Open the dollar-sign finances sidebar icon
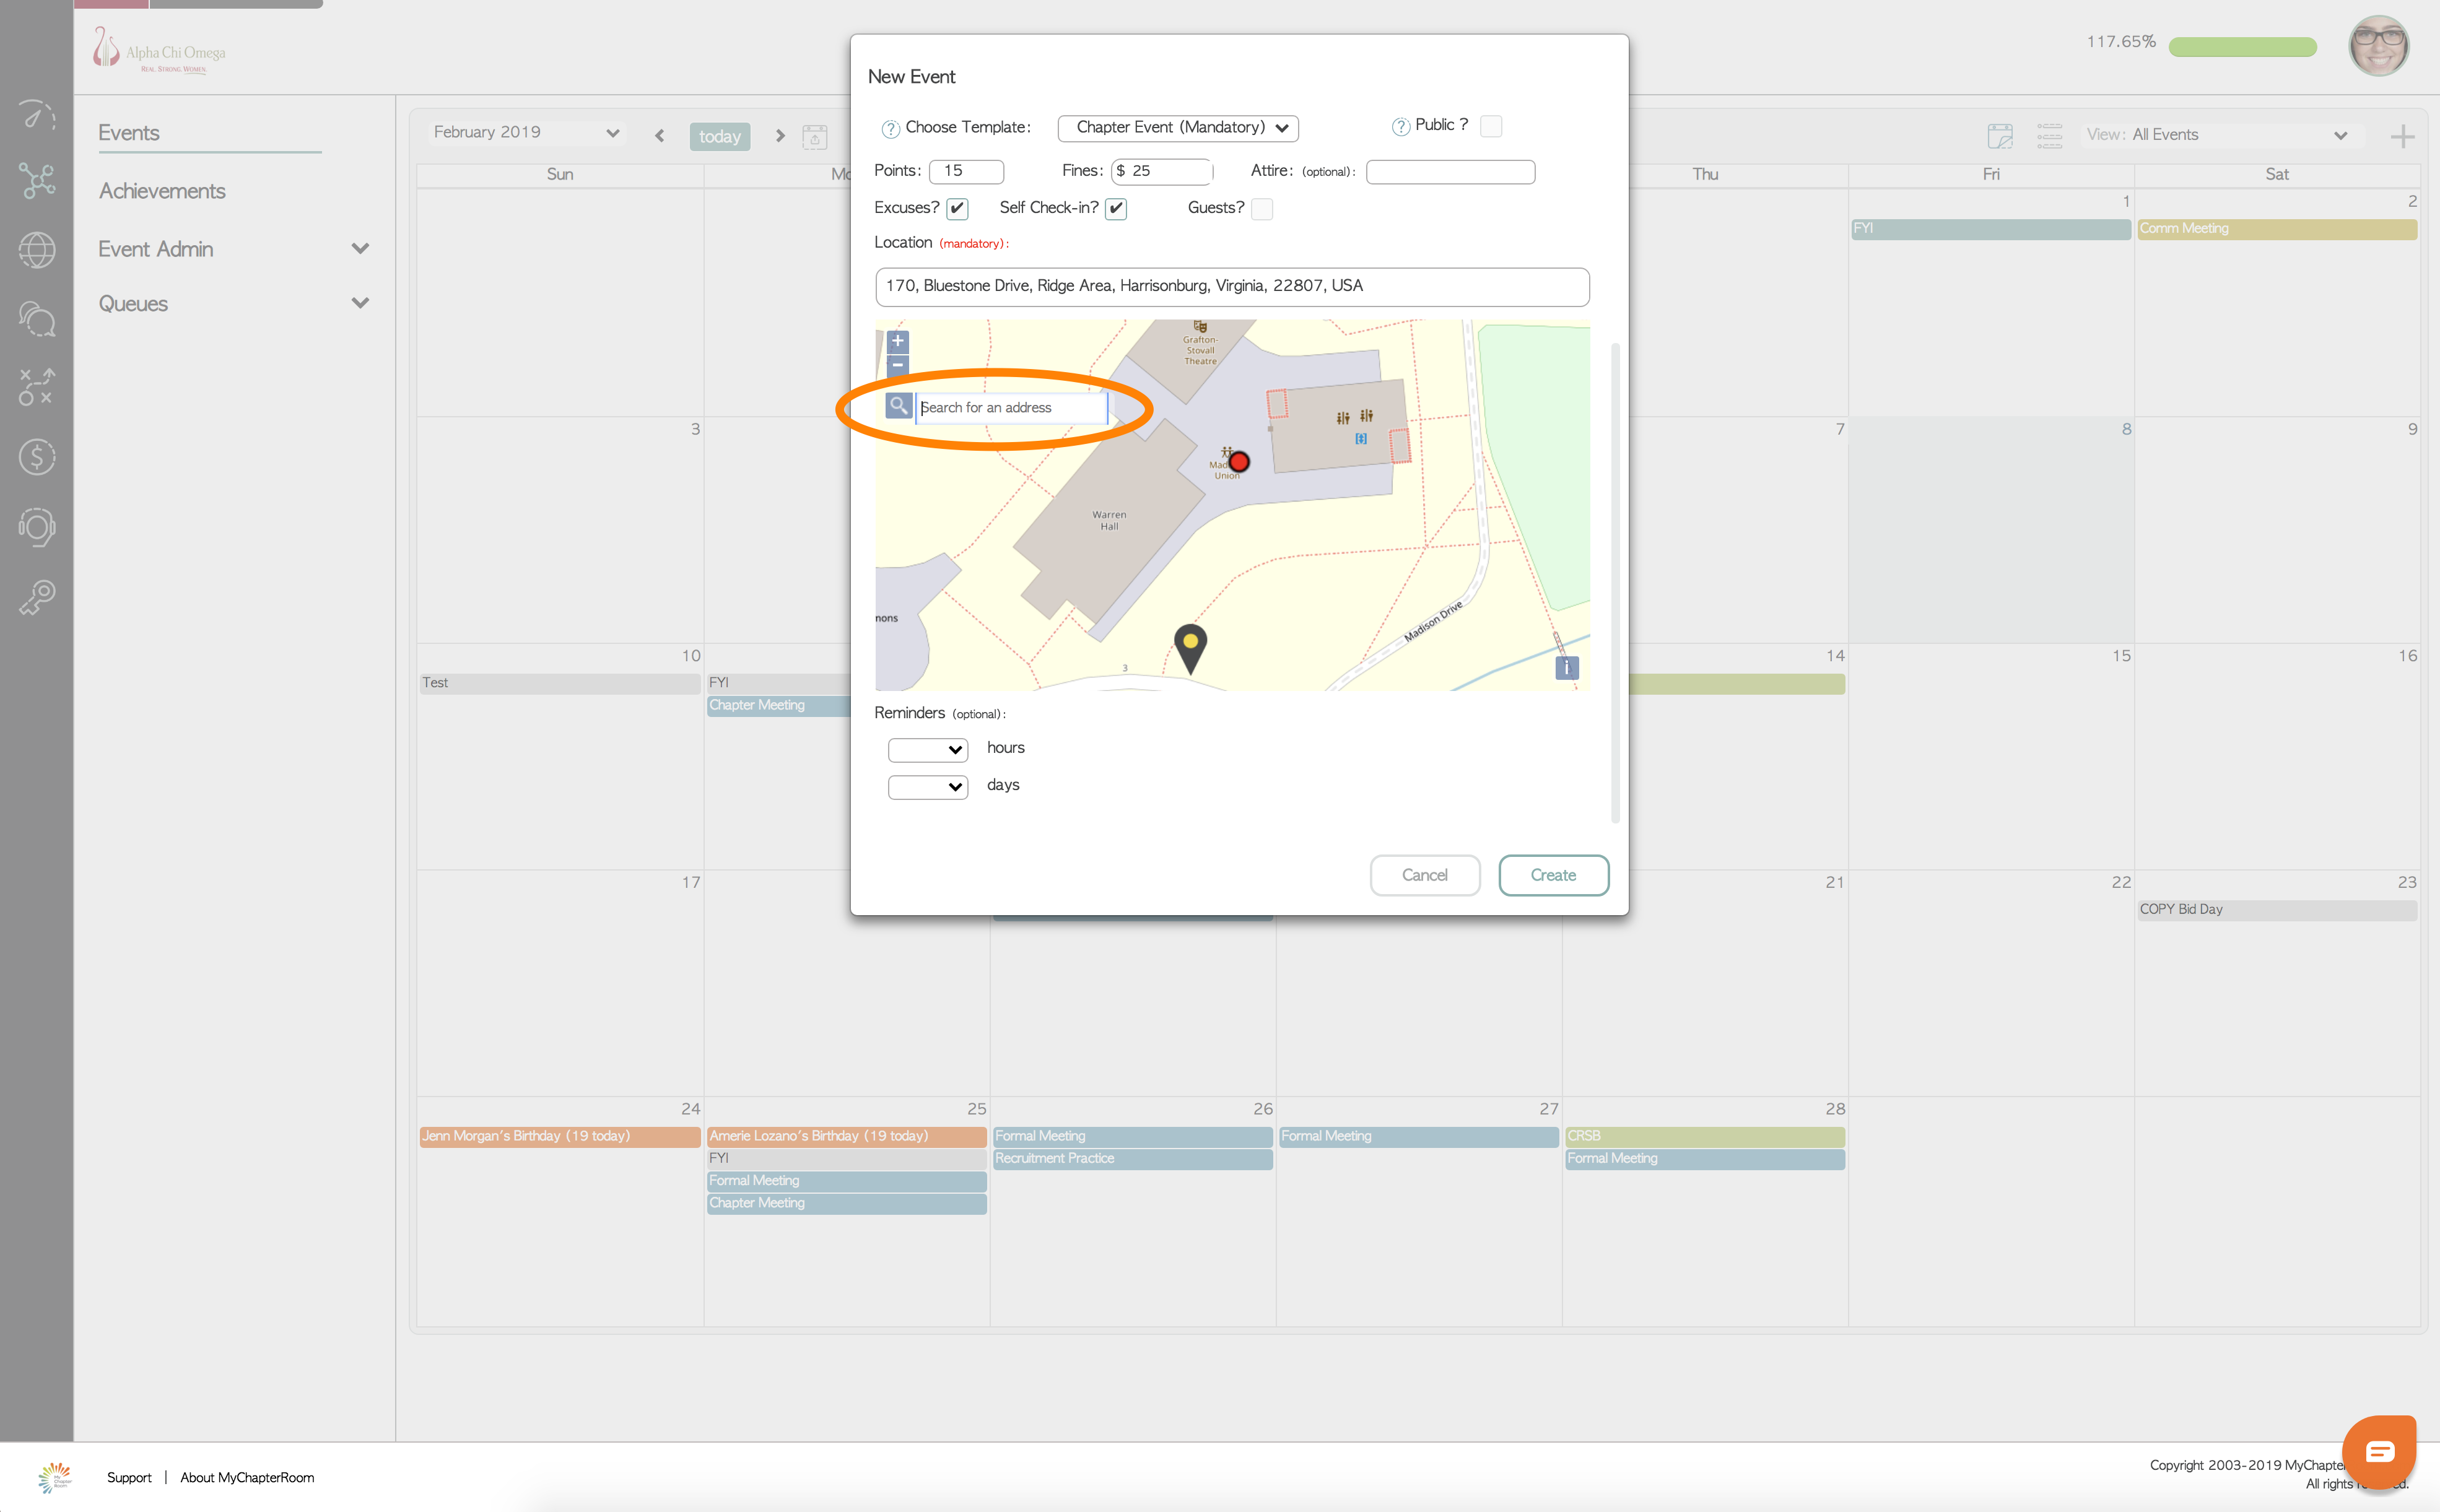The height and width of the screenshot is (1512, 2440). [37, 457]
